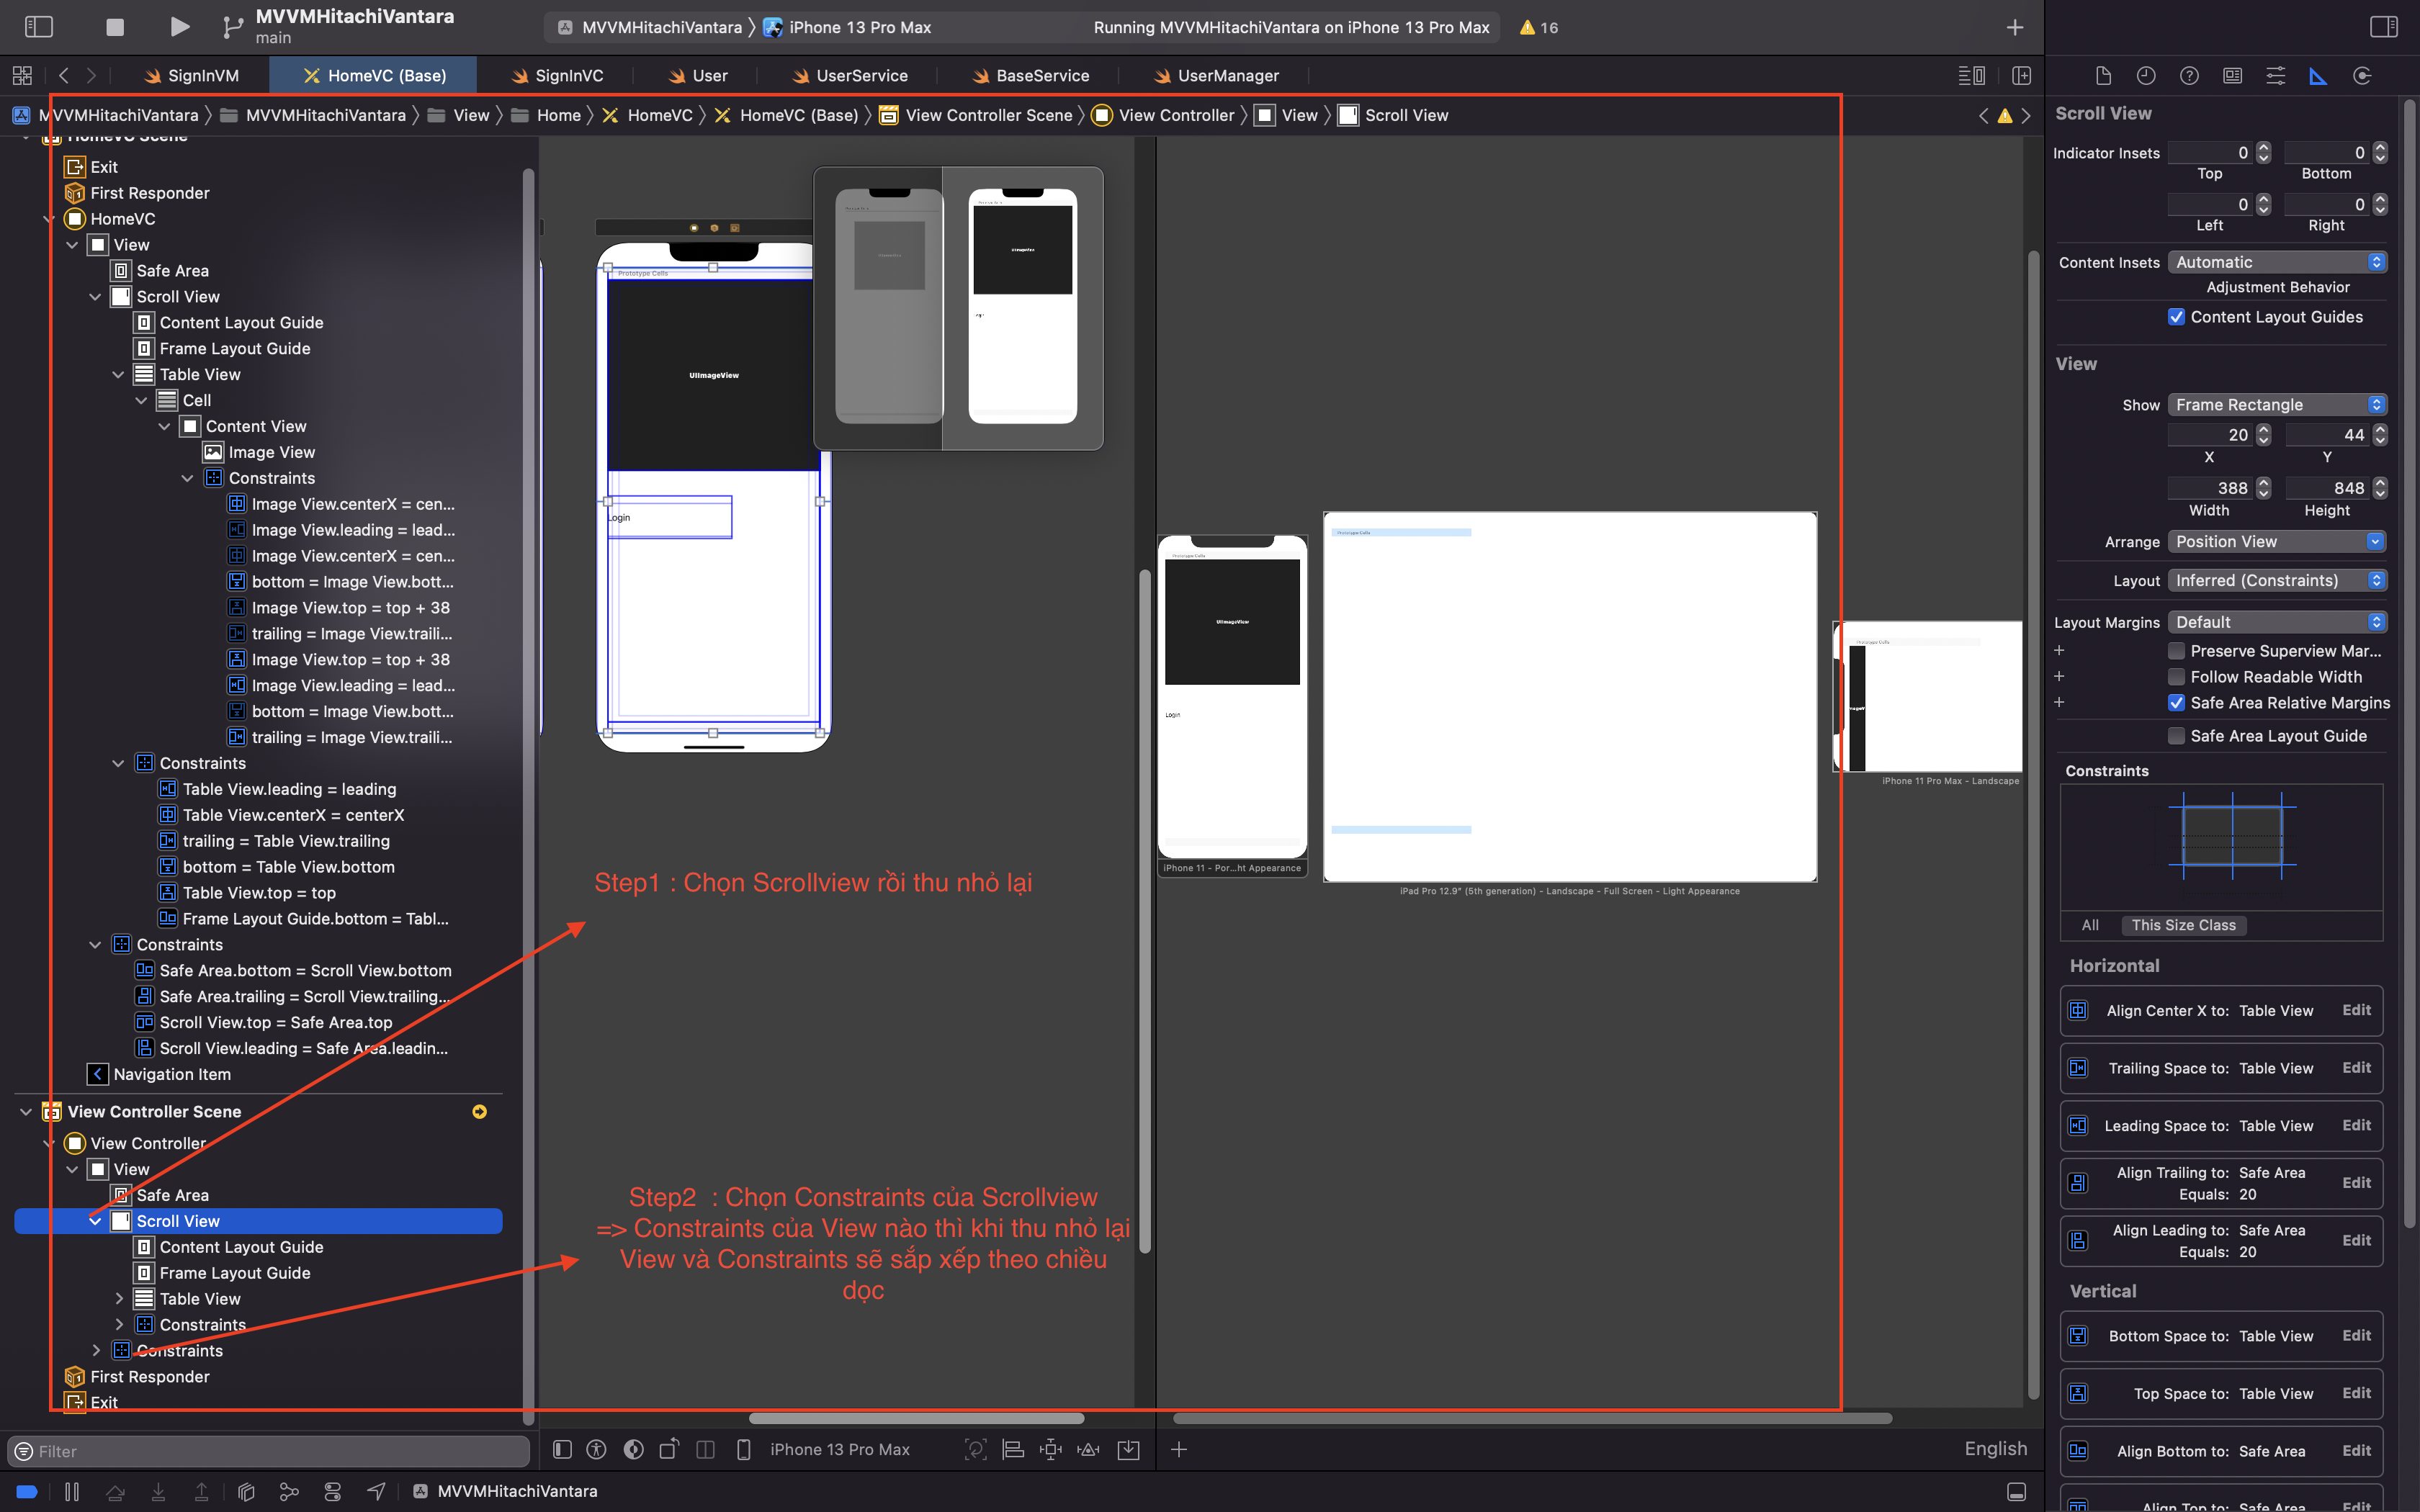Open the Connections inspector

click(x=2362, y=76)
